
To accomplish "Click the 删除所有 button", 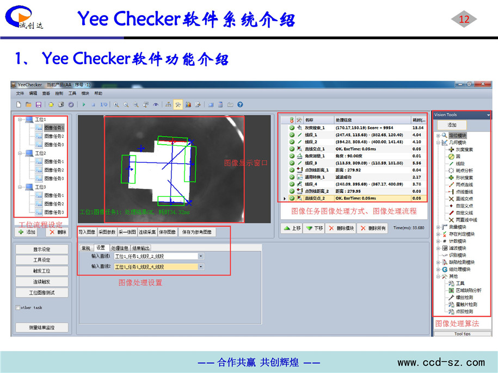I will click(372, 228).
